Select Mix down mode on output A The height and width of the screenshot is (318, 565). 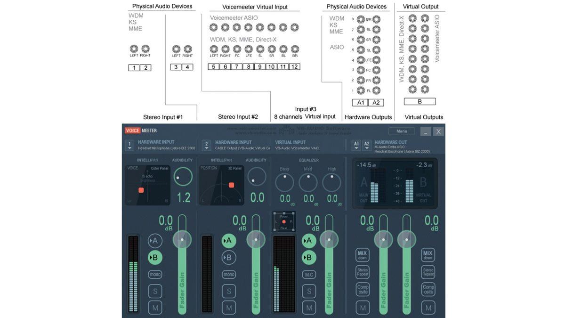coord(362,255)
